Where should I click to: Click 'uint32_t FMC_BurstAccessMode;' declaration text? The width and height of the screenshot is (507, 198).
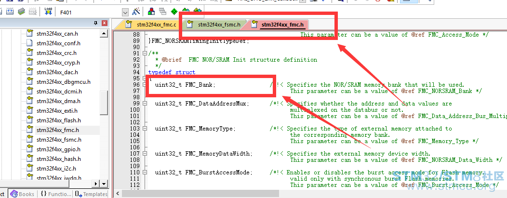pos(204,172)
